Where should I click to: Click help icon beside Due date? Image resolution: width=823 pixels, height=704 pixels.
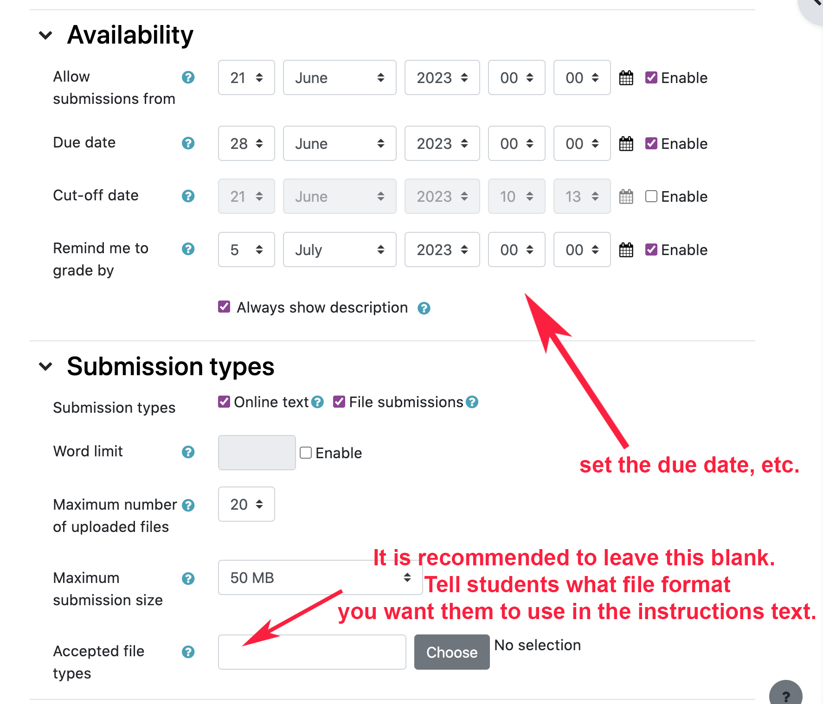[x=188, y=143]
